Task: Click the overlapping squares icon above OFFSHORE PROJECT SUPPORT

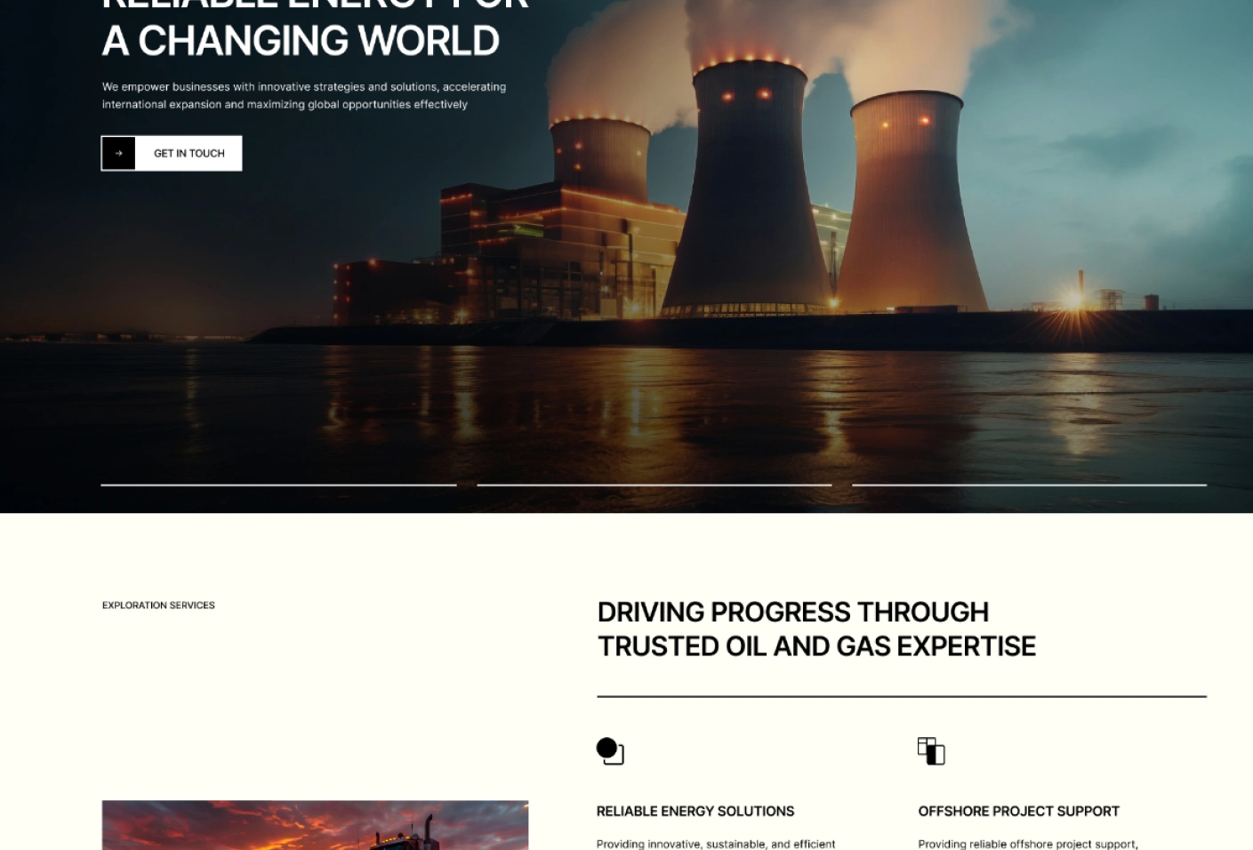Action: [932, 750]
